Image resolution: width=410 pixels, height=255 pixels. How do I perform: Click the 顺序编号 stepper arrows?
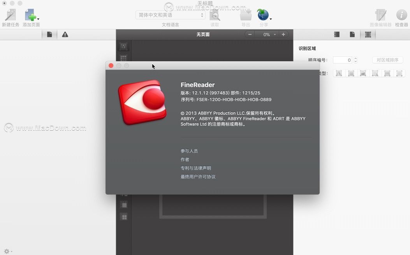[x=355, y=60]
